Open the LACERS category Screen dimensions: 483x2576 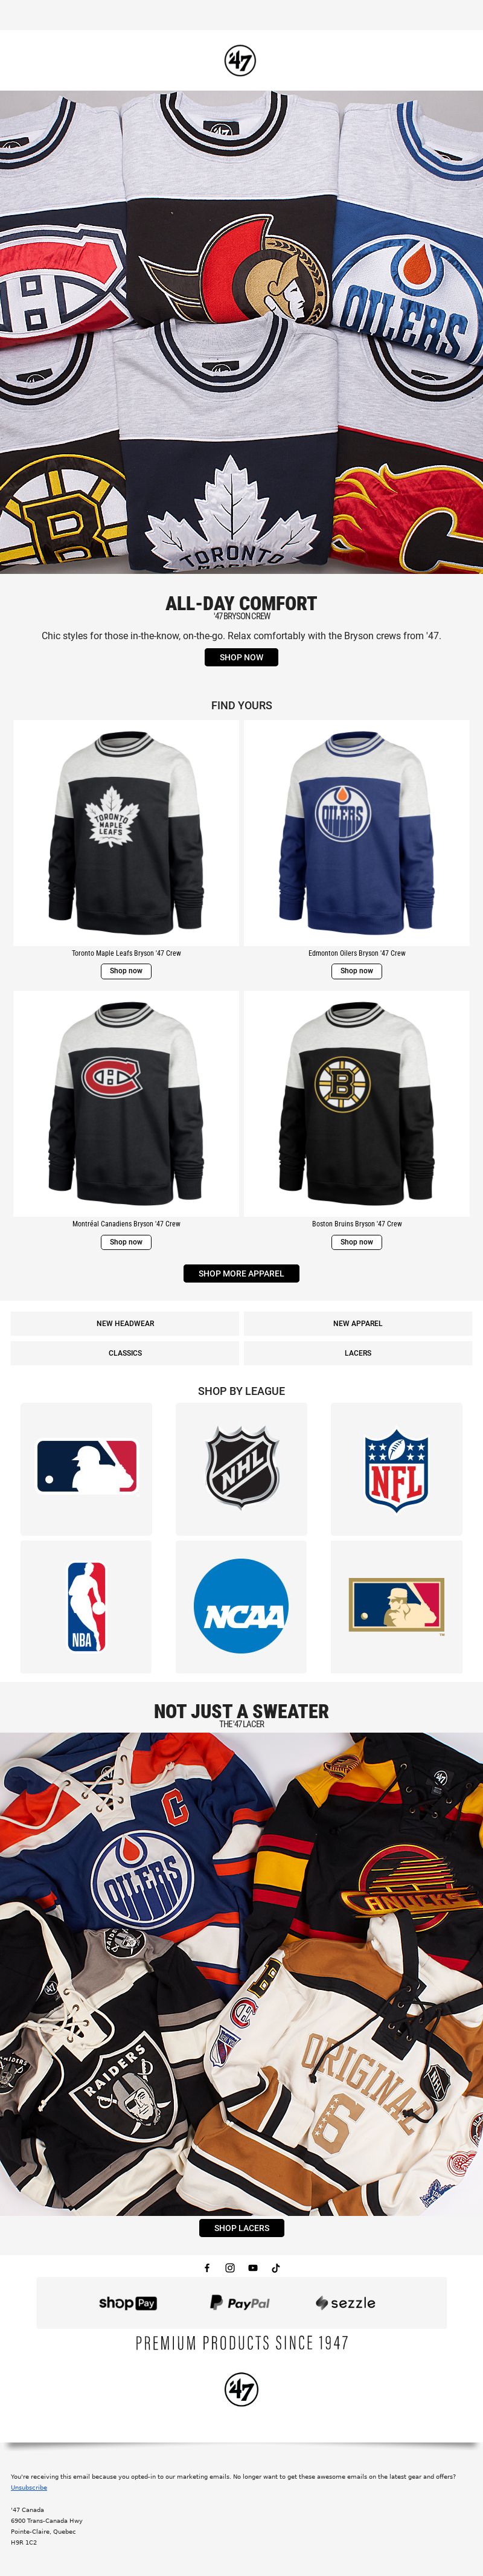pyautogui.click(x=358, y=1353)
